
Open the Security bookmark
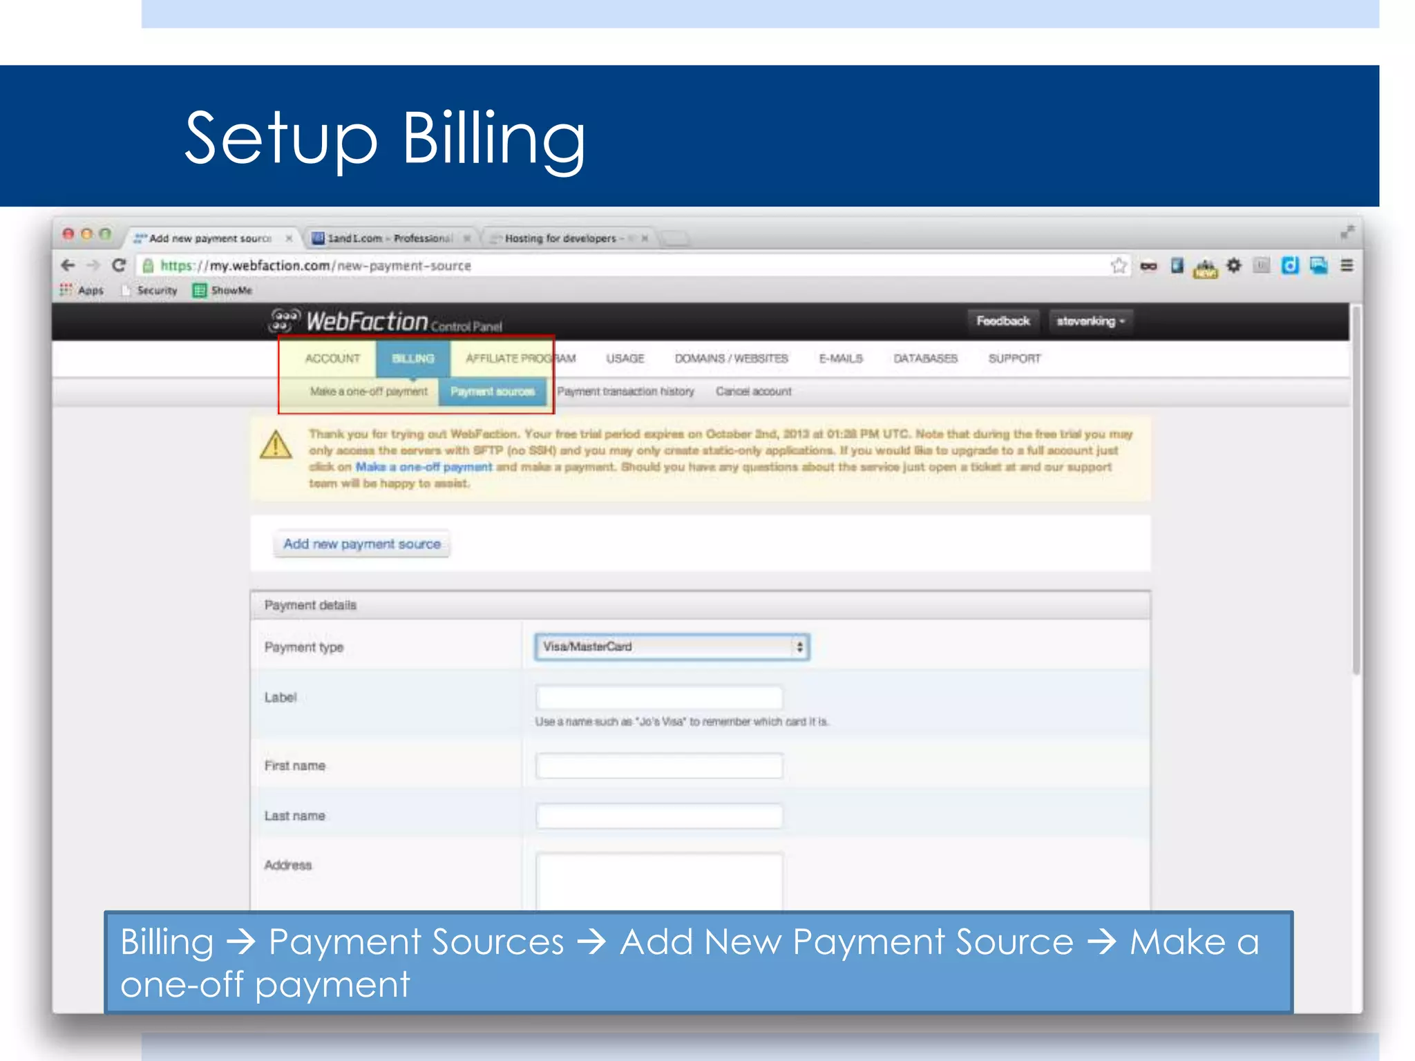[x=149, y=290]
